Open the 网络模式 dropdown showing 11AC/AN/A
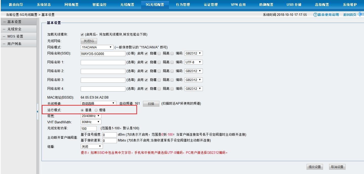 pos(97,47)
